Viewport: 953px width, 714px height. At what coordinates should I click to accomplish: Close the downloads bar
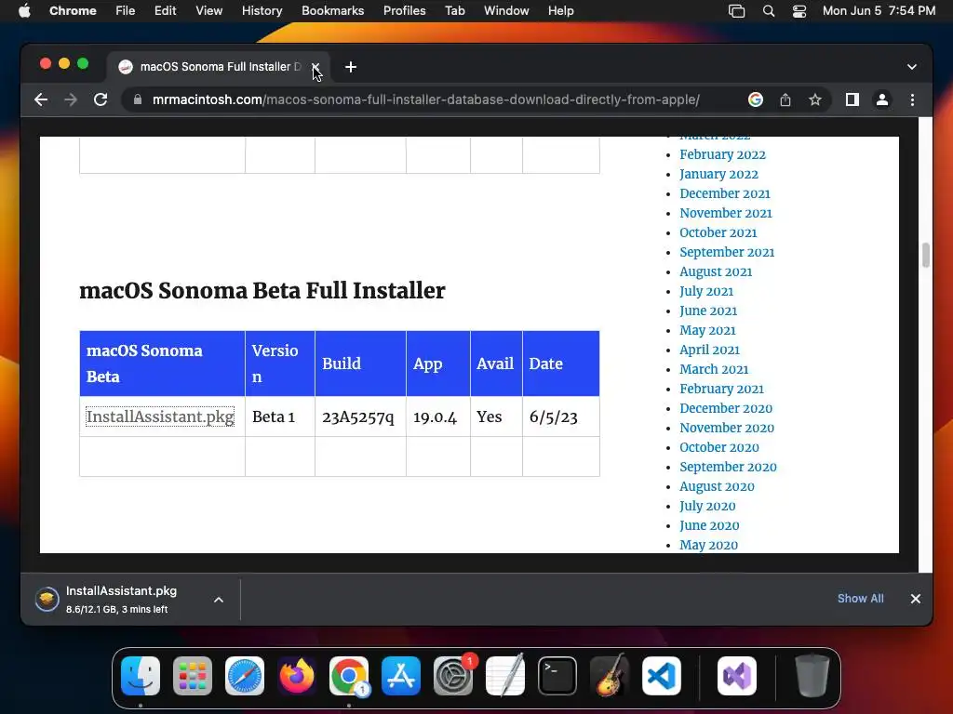pyautogui.click(x=916, y=599)
